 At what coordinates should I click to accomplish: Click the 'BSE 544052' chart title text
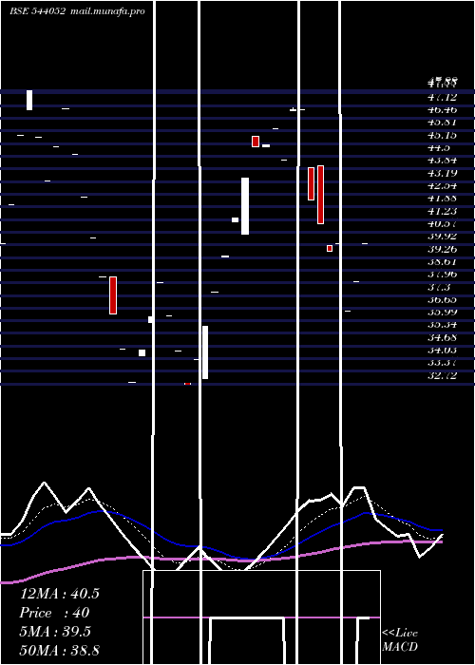(38, 11)
